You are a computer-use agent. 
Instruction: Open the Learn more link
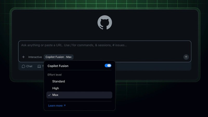(57, 106)
